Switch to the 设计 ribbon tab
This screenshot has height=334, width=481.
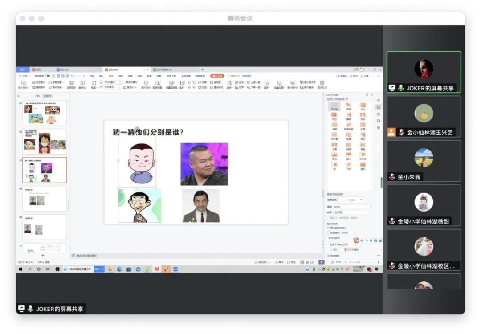click(x=111, y=76)
